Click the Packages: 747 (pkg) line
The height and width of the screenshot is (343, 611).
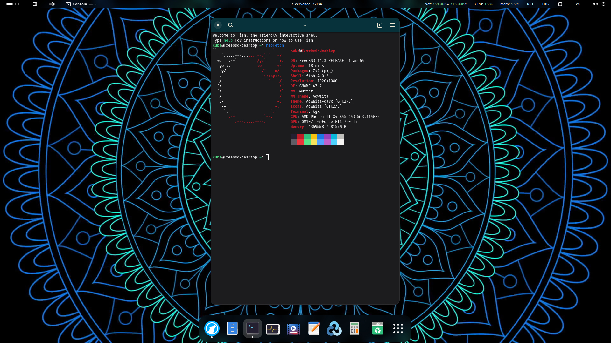click(312, 71)
